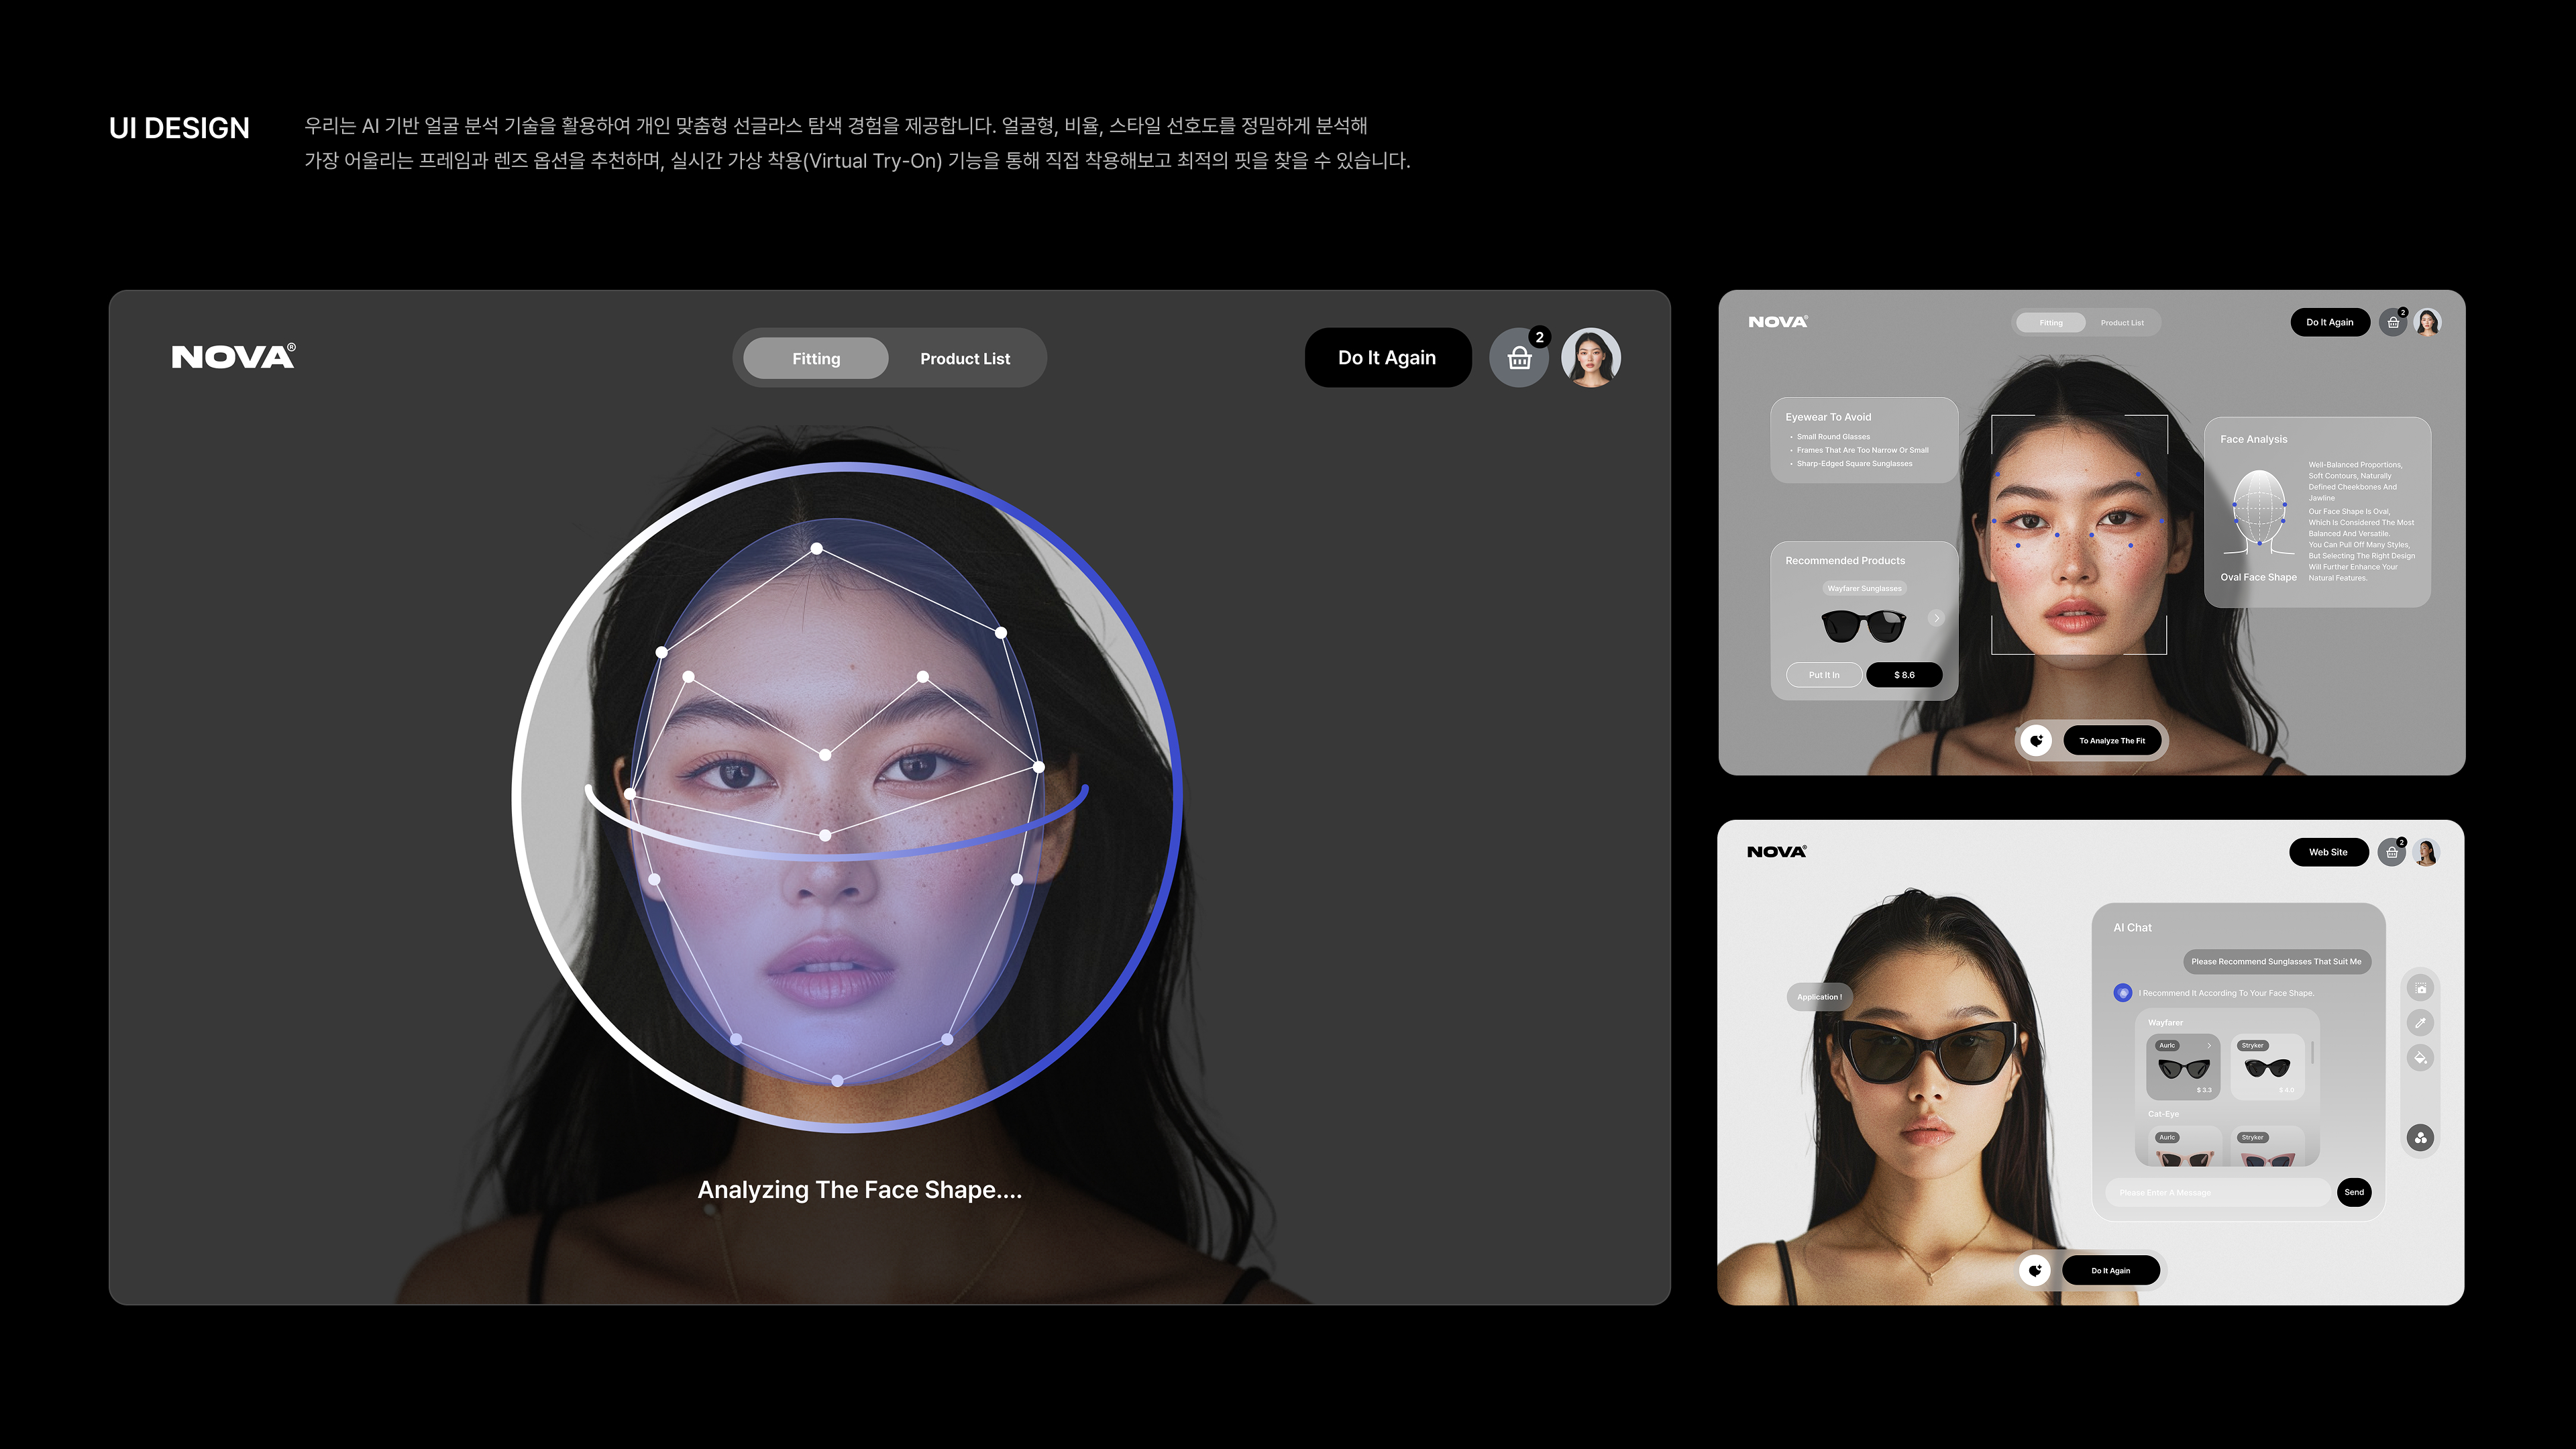Click the blue AI assistant avatar in the chat
The width and height of the screenshot is (2576, 1449).
pos(2123,993)
